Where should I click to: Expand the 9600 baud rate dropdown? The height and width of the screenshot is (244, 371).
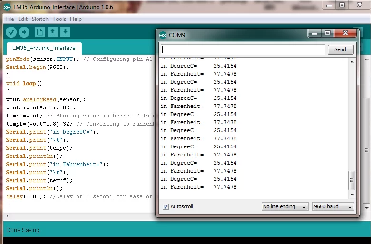(x=333, y=207)
